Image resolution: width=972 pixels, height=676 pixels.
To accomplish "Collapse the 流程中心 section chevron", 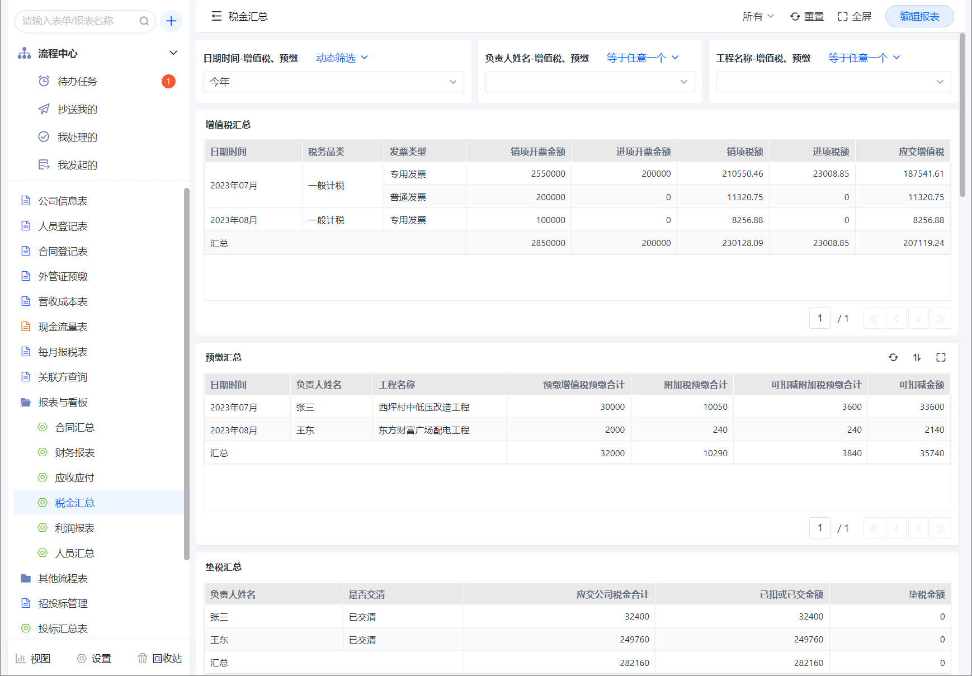I will coord(173,53).
